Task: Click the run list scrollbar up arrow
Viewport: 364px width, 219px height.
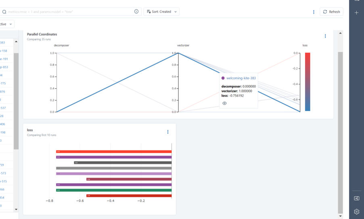Action: pos(16,42)
